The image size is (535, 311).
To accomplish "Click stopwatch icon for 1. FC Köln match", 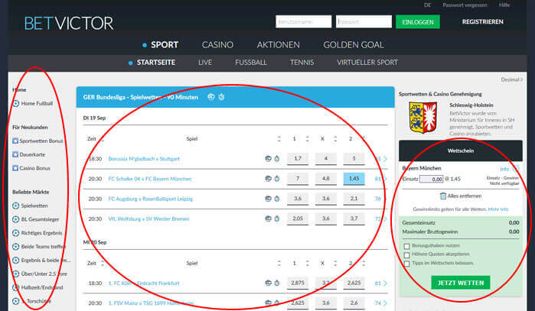I will (x=277, y=283).
